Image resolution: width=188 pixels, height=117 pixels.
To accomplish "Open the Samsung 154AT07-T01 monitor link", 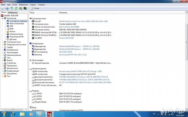I will (x=73, y=55).
